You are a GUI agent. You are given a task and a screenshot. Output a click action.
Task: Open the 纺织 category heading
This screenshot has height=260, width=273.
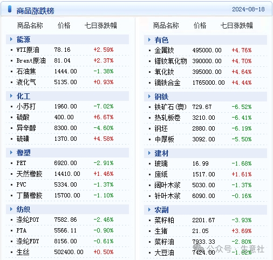23,209
